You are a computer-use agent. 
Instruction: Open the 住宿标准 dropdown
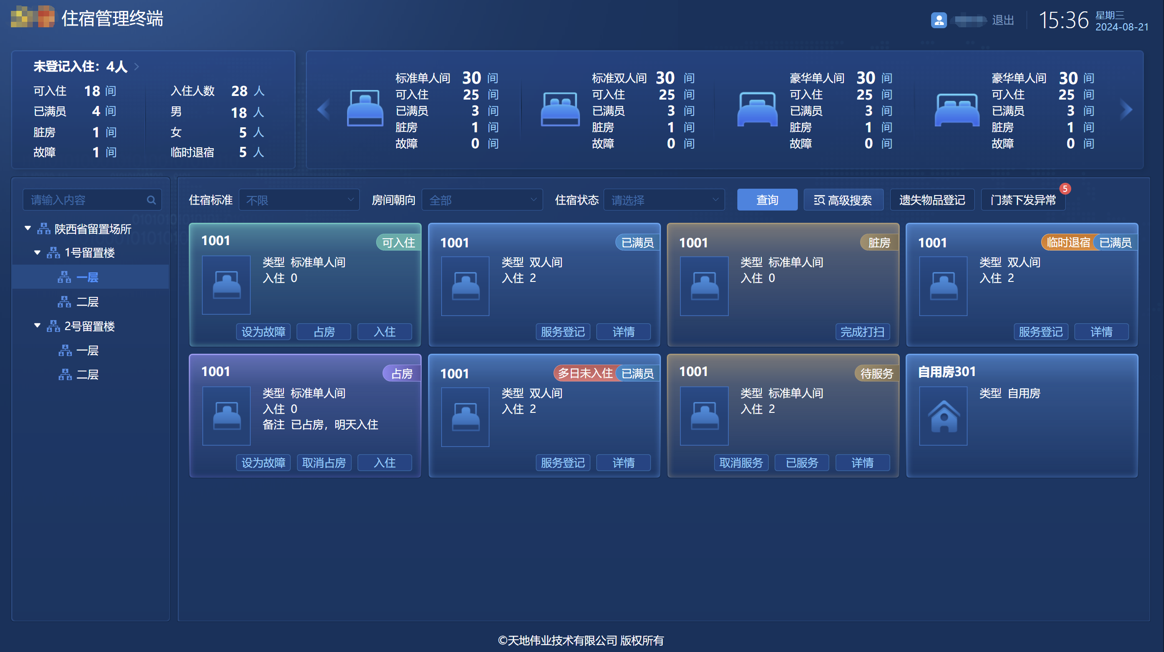pos(299,199)
